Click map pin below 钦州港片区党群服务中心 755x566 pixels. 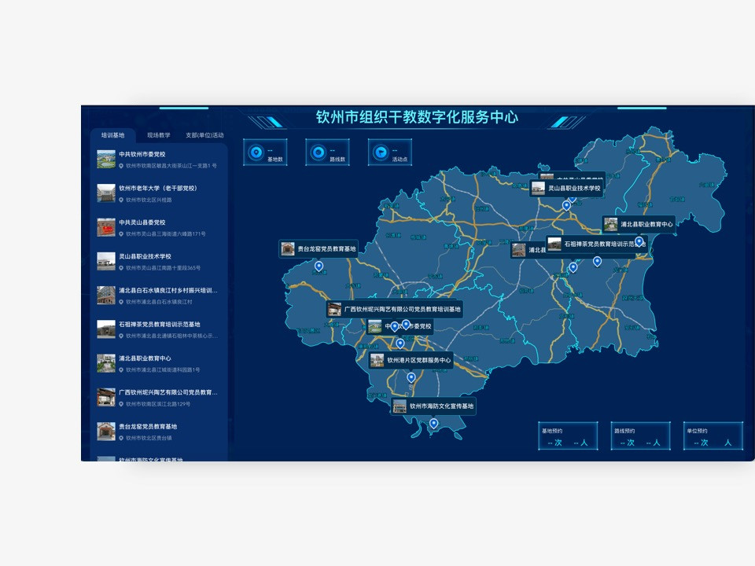tap(411, 378)
